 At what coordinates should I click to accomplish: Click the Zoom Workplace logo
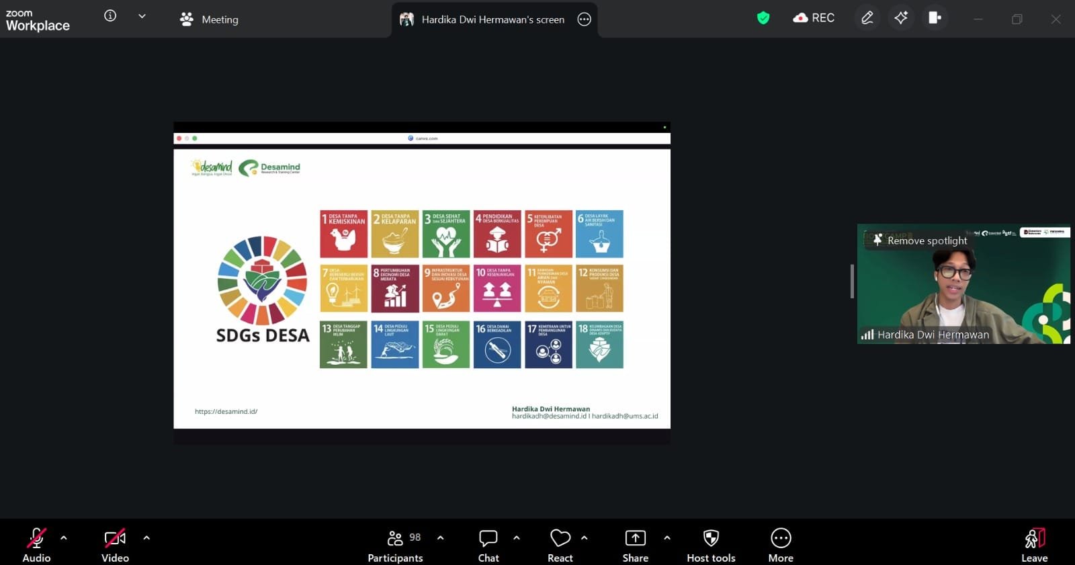point(38,20)
